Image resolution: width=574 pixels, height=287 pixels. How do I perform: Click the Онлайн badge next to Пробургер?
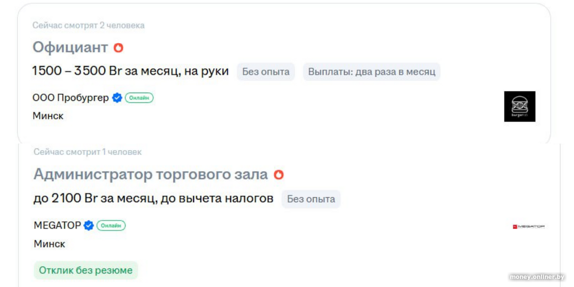[139, 98]
